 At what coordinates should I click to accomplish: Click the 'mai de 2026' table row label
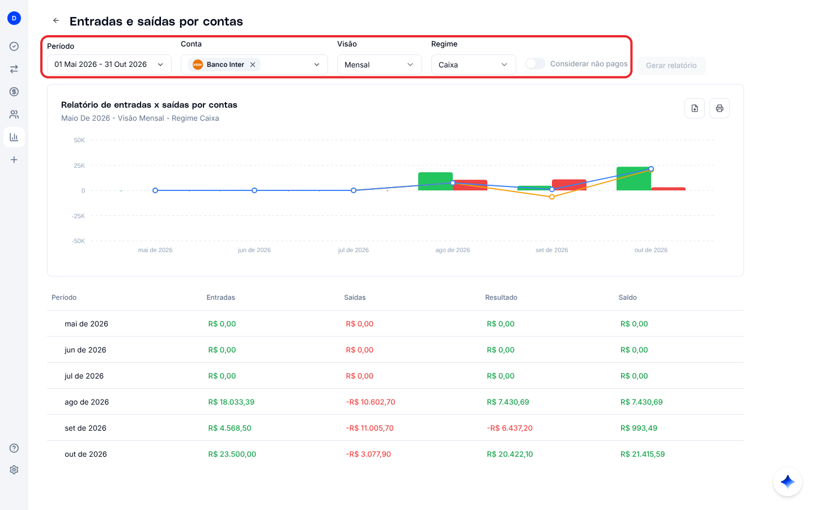click(86, 324)
